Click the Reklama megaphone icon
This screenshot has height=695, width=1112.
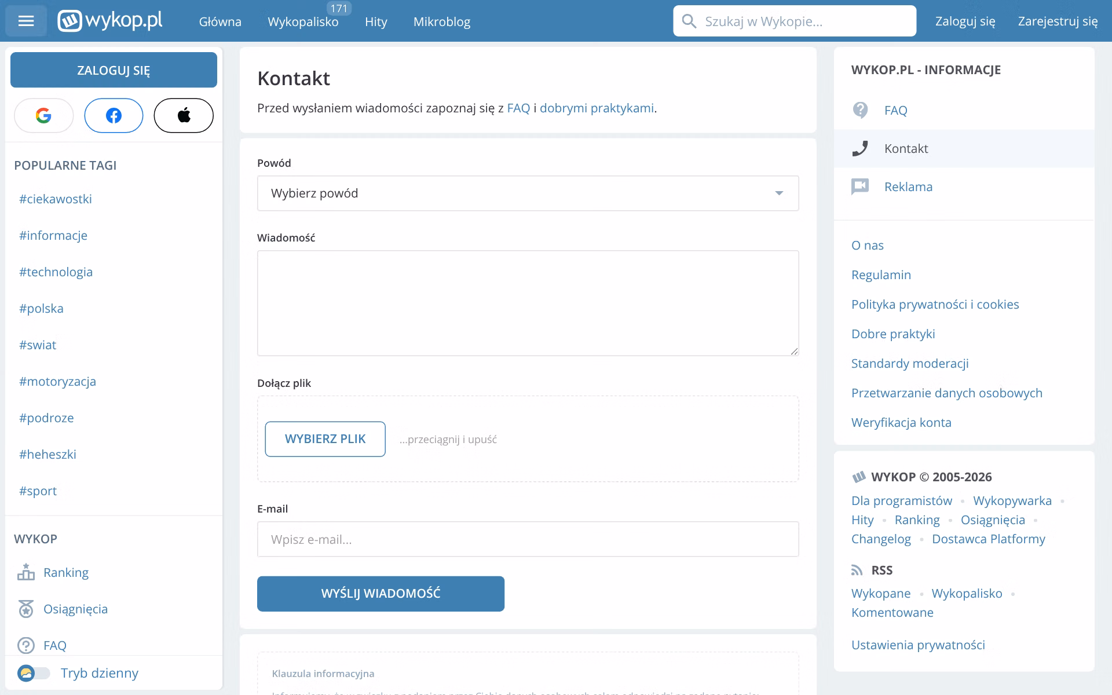pos(860,186)
